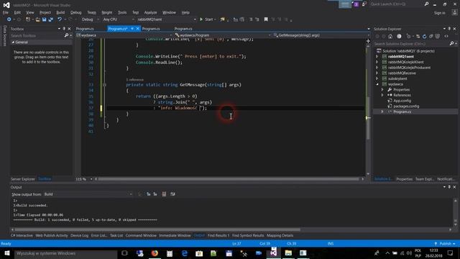Viewport: 460px width, 259px height.
Task: Click the Output panel horizontal scrollbar
Action: 157,230
